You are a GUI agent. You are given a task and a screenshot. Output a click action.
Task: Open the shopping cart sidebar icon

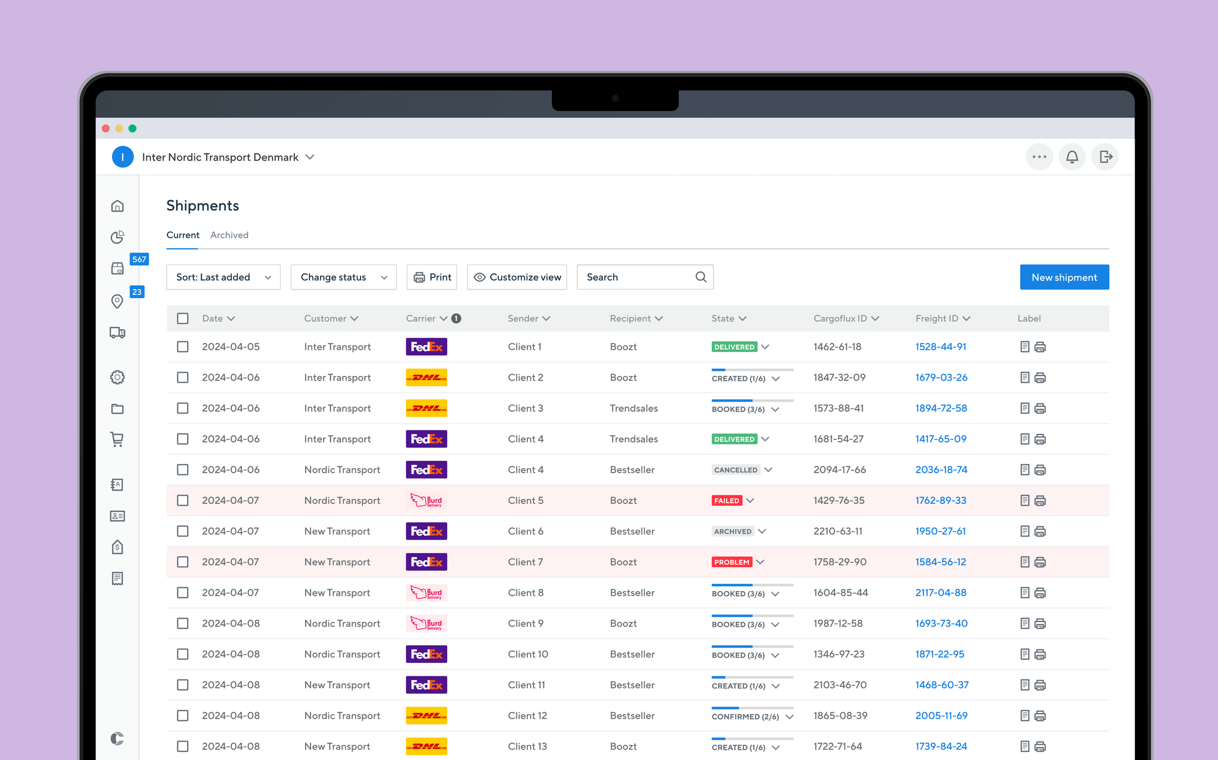pyautogui.click(x=117, y=439)
